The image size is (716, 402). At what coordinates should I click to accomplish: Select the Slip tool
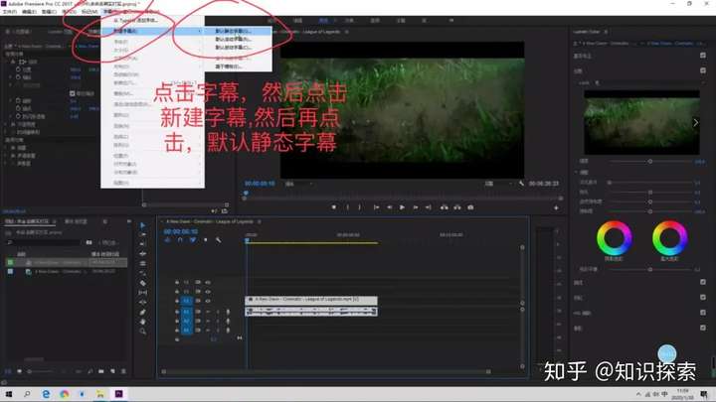[142, 293]
